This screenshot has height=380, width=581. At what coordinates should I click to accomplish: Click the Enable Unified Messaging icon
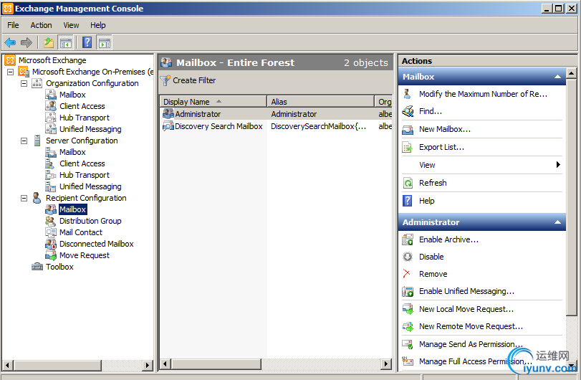click(408, 291)
